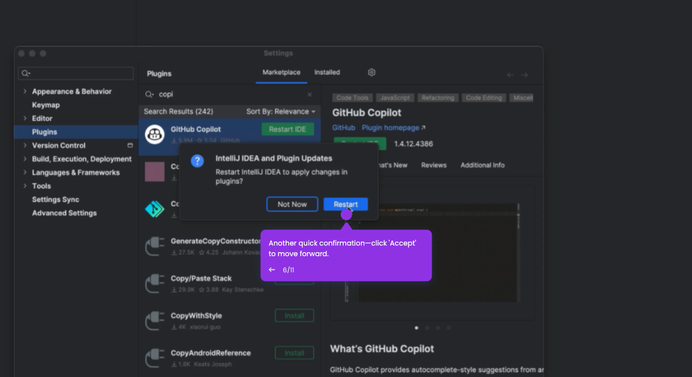692x377 pixels.
Task: Open the Plugin homepage link
Action: [x=394, y=128]
